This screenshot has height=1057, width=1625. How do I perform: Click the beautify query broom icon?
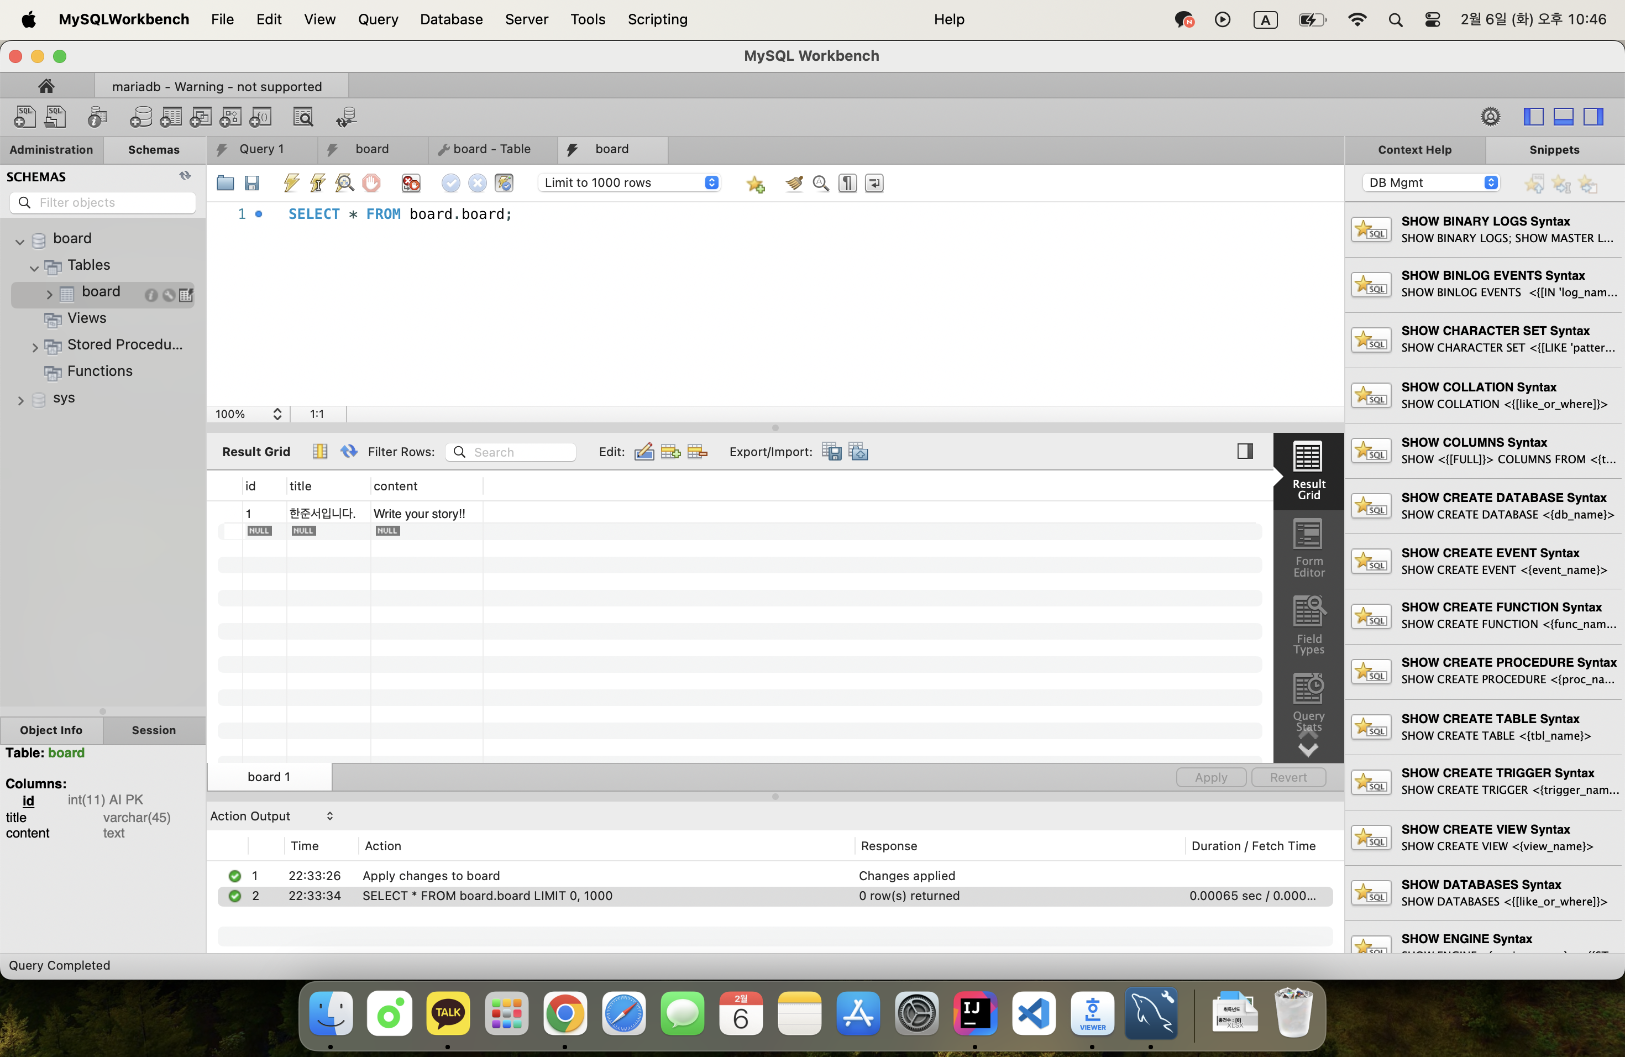pyautogui.click(x=793, y=183)
